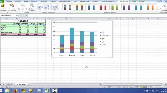The image size is (167, 93).
Task: Switch to Page Break Preview icon
Action: 146,87
